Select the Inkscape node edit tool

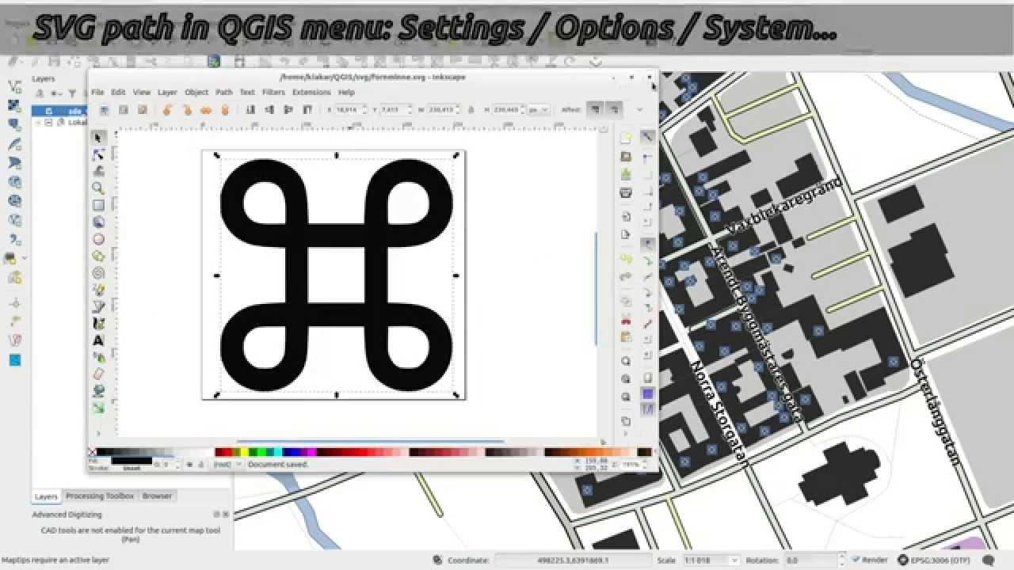(x=98, y=154)
